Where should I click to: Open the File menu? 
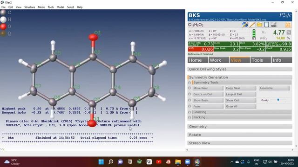(x=3, y=7)
